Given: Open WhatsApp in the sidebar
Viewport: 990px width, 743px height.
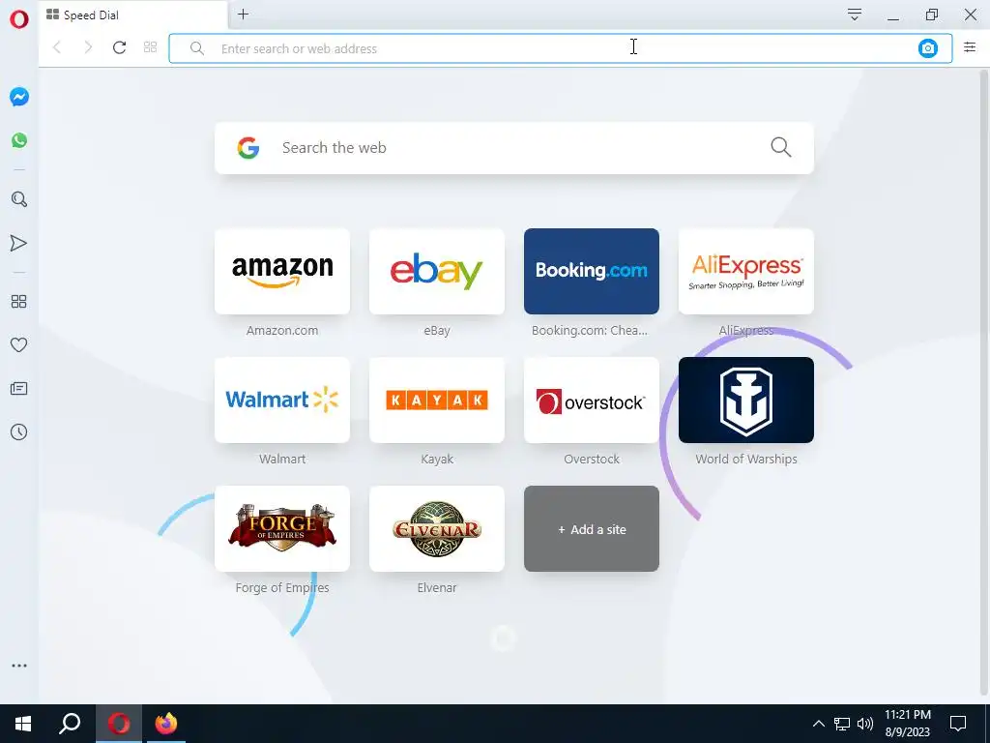Looking at the screenshot, I should 19,140.
